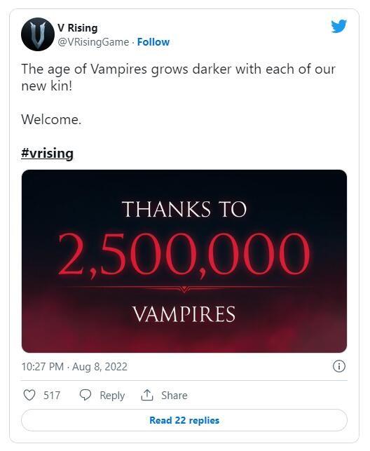This screenshot has width=370, height=451.
Task: Click the Welcome. line of the tweet
Action: (51, 119)
